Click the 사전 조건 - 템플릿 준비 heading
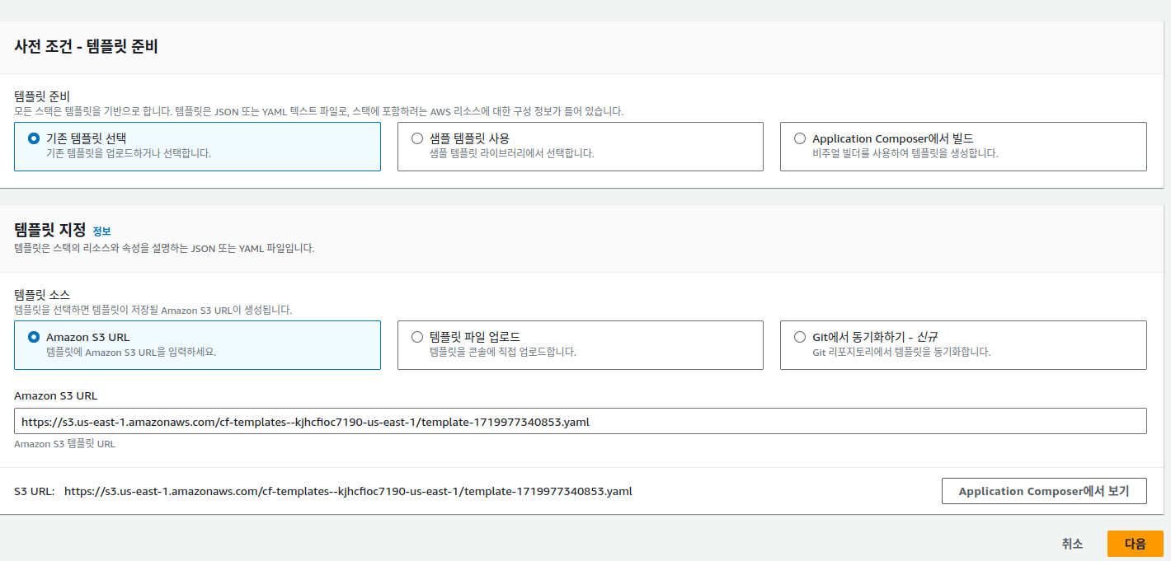 pyautogui.click(x=86, y=47)
